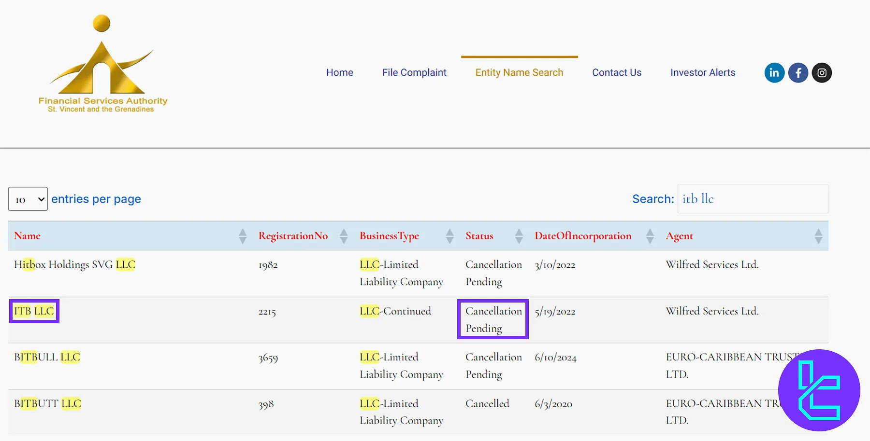870x441 pixels.
Task: Click the Search input field
Action: (x=752, y=199)
